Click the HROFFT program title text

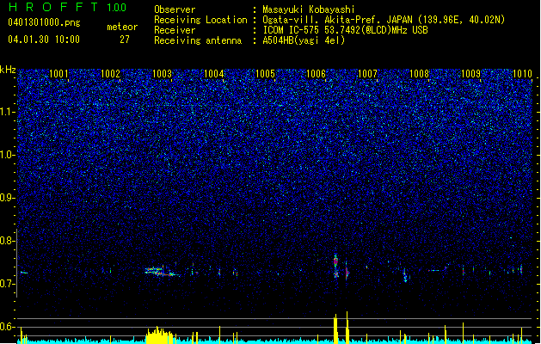click(53, 7)
